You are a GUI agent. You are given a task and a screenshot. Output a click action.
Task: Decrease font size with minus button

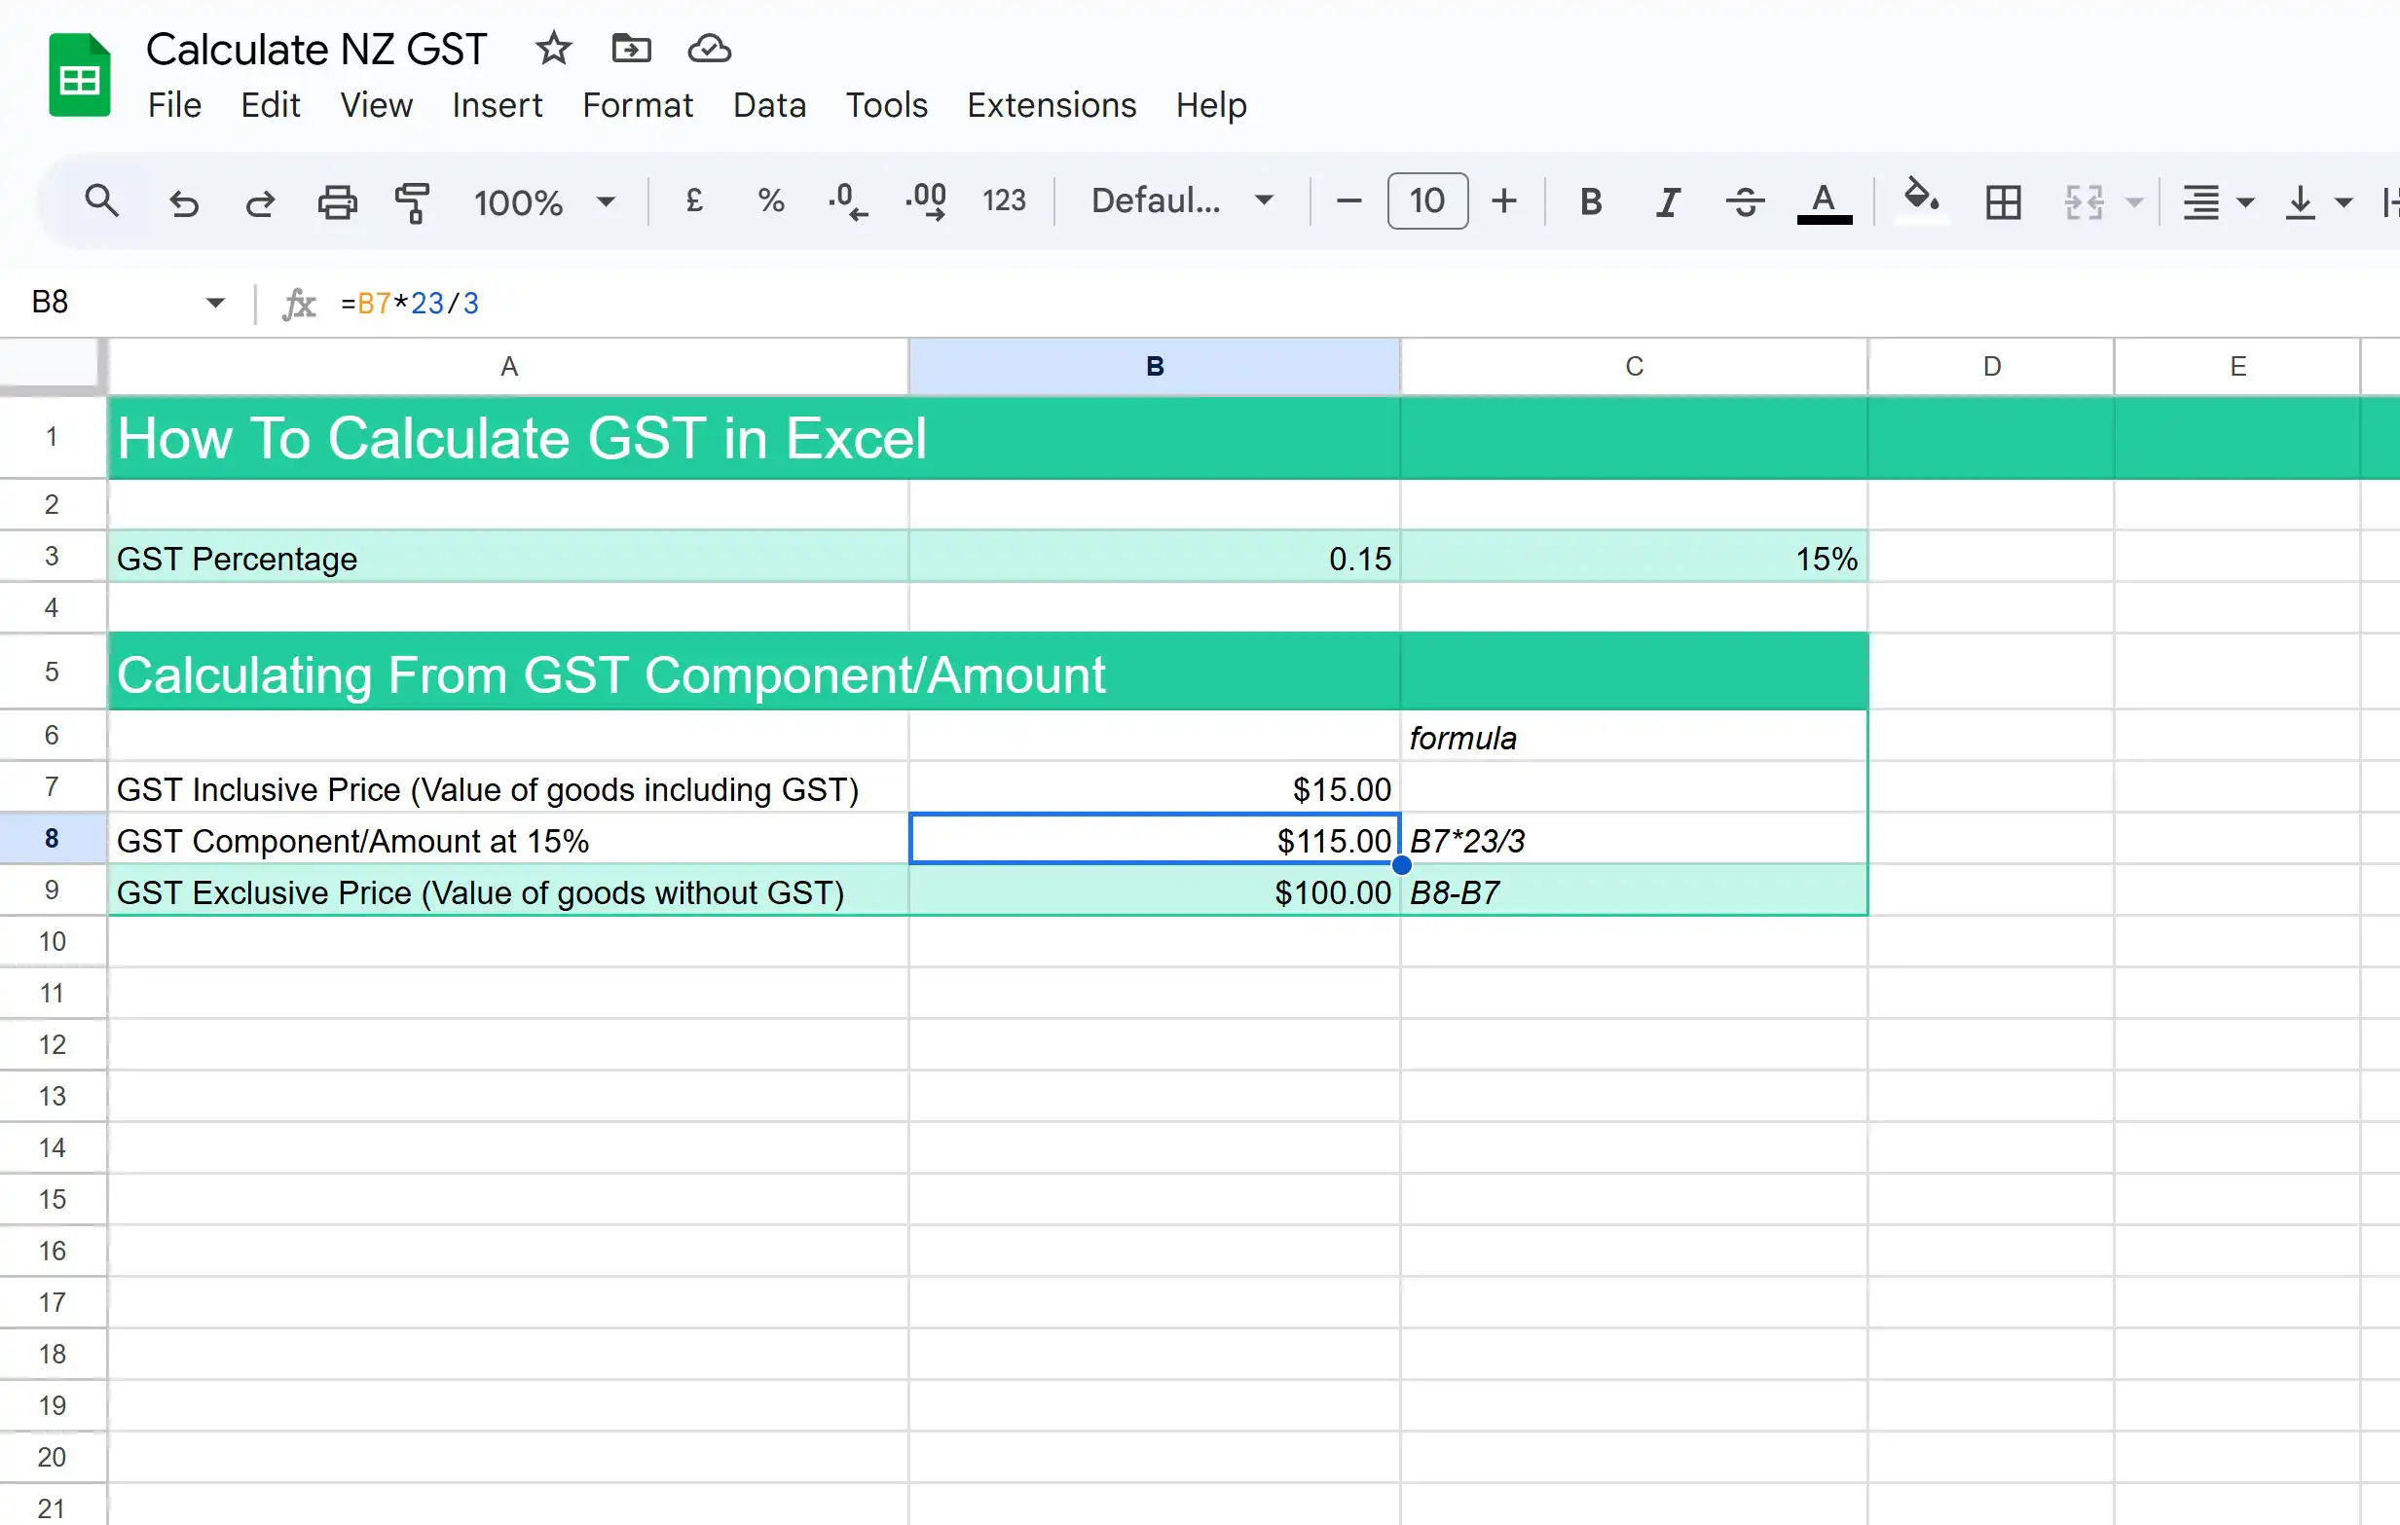[1348, 201]
